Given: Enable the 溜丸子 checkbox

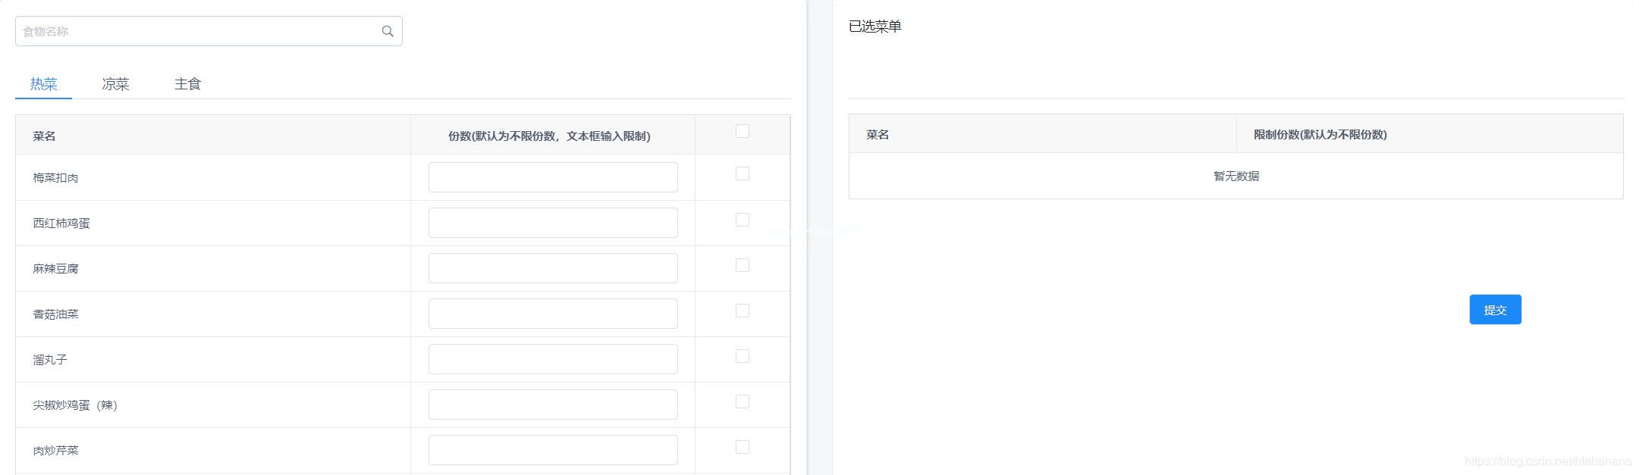Looking at the screenshot, I should click(743, 356).
